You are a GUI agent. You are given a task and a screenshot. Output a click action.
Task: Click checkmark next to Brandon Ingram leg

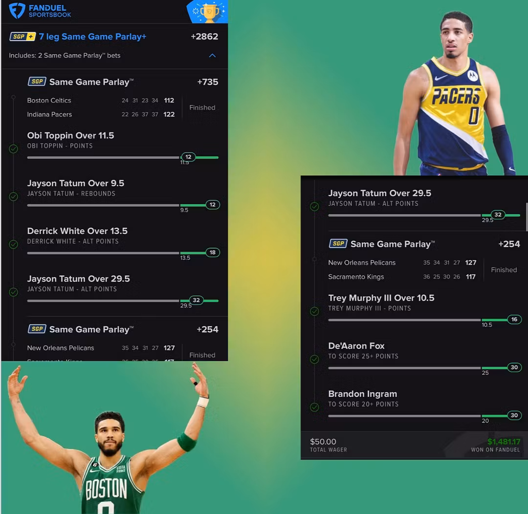(315, 407)
